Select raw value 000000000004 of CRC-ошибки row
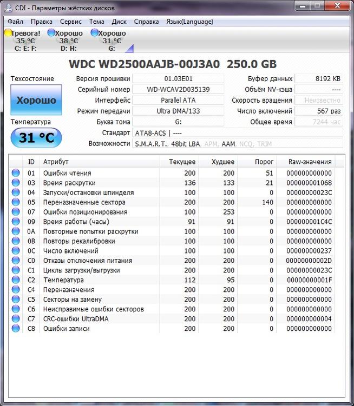Image resolution: width=354 pixels, height=406 pixels. point(309,319)
